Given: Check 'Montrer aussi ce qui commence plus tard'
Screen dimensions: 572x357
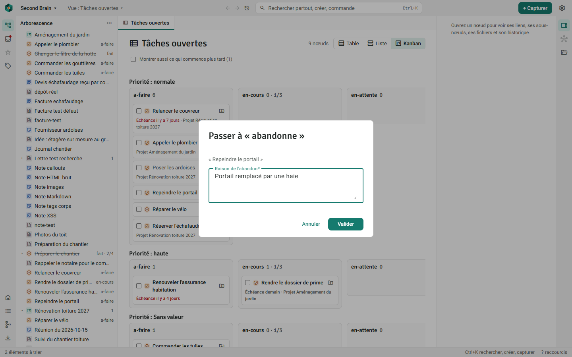Looking at the screenshot, I should tap(133, 59).
